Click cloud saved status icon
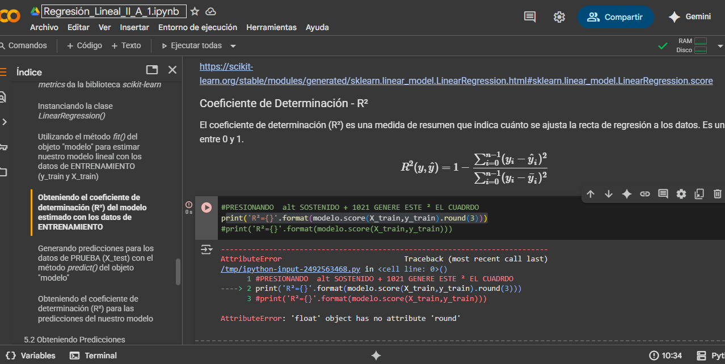Image resolution: width=725 pixels, height=364 pixels. (x=210, y=11)
